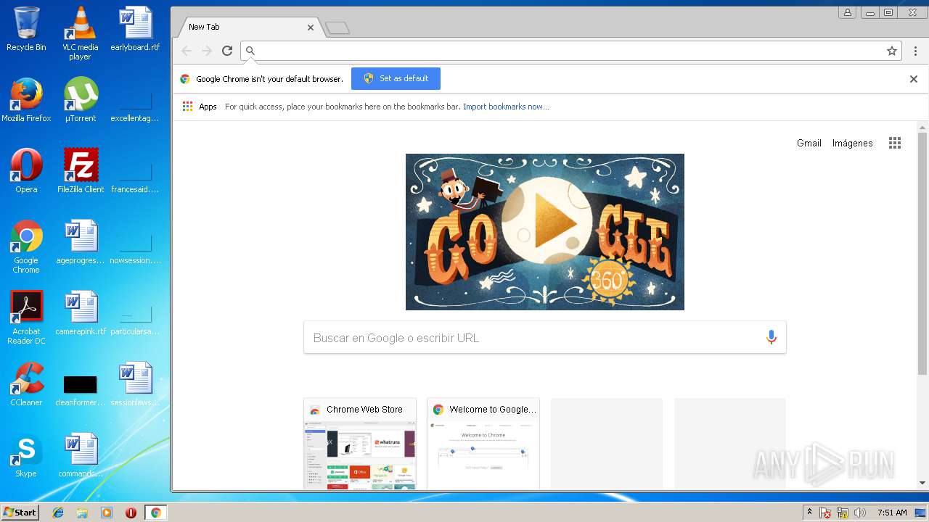Open VLC media player shortcut

point(81,33)
